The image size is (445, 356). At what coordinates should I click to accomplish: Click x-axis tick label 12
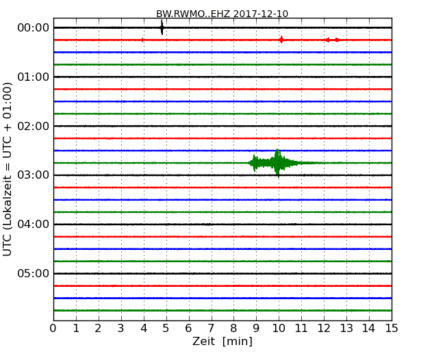(x=324, y=329)
